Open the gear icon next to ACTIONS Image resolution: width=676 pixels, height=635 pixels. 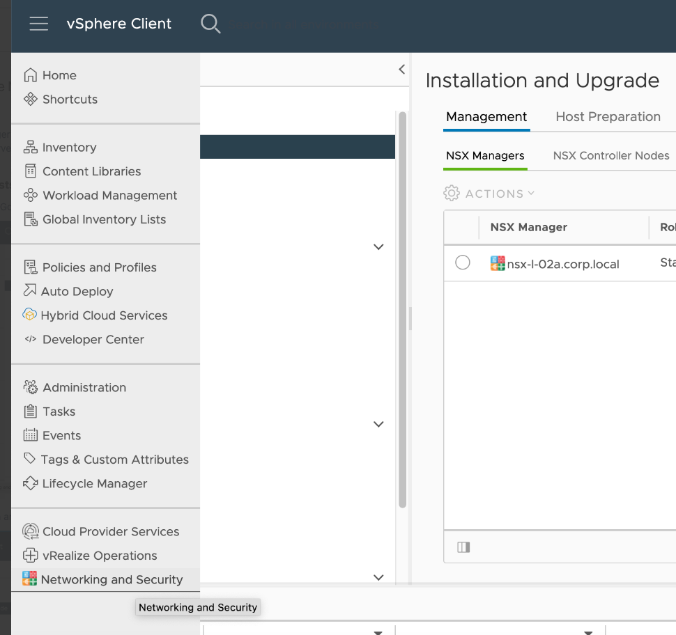[x=451, y=193]
